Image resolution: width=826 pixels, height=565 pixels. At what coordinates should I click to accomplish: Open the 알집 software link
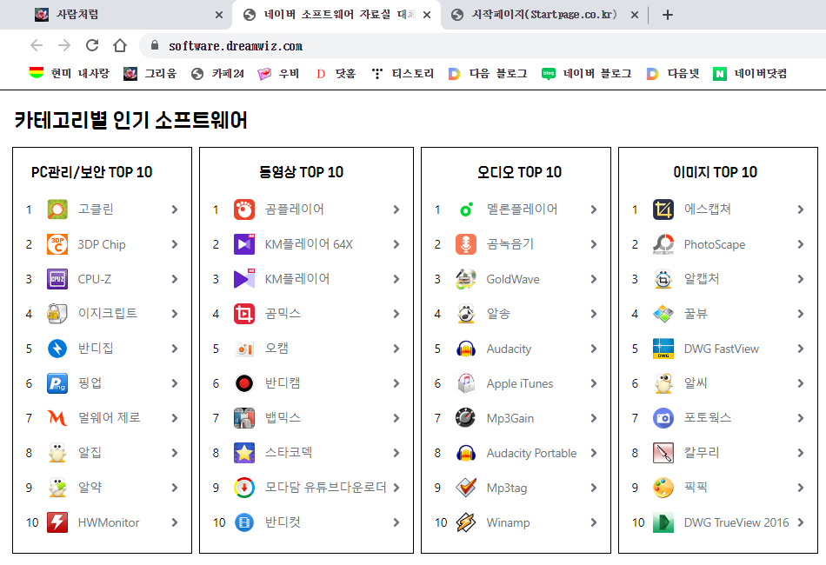point(90,453)
